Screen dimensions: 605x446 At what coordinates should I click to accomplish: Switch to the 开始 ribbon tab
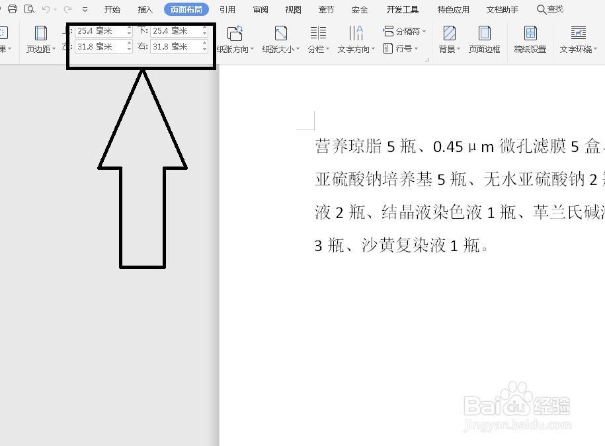(x=112, y=9)
